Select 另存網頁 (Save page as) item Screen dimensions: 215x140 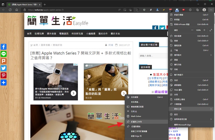coord(146,97)
